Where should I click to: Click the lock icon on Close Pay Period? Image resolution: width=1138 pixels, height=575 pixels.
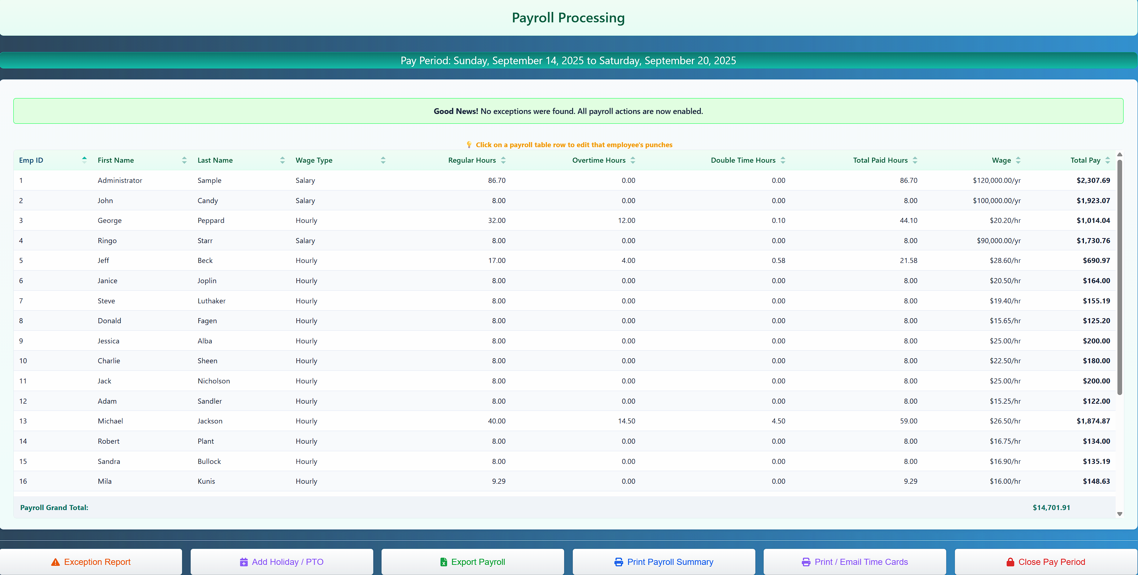pos(1010,562)
